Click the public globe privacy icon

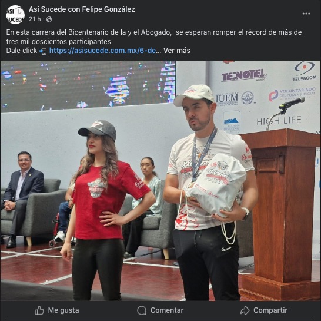click(49, 19)
